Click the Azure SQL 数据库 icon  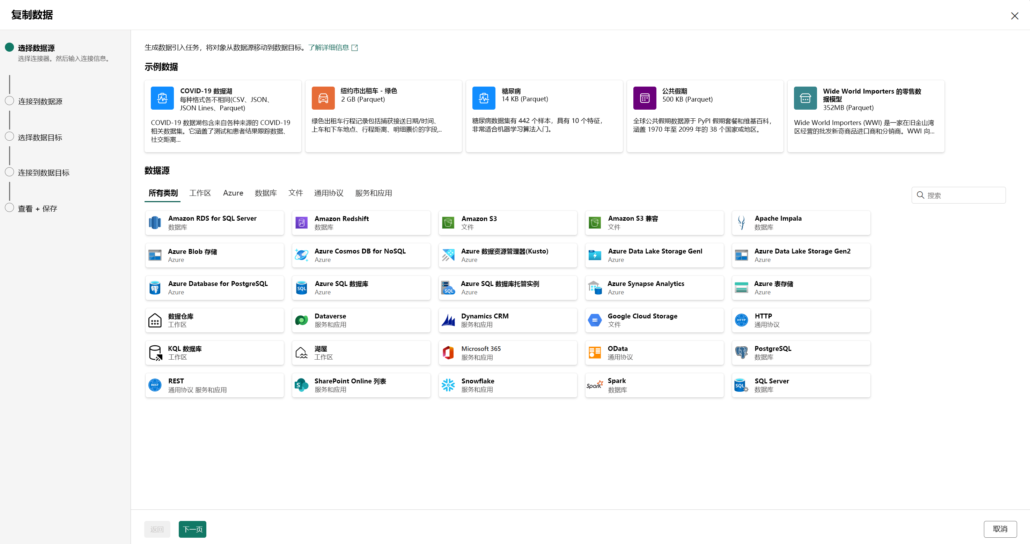[x=301, y=288]
